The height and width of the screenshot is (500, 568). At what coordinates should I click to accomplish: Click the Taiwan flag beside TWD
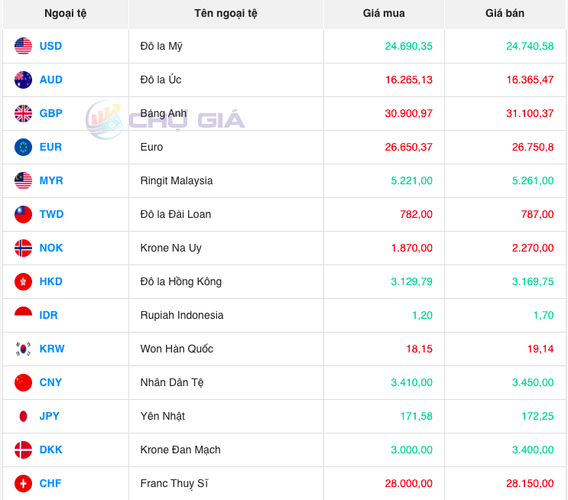pos(23,214)
